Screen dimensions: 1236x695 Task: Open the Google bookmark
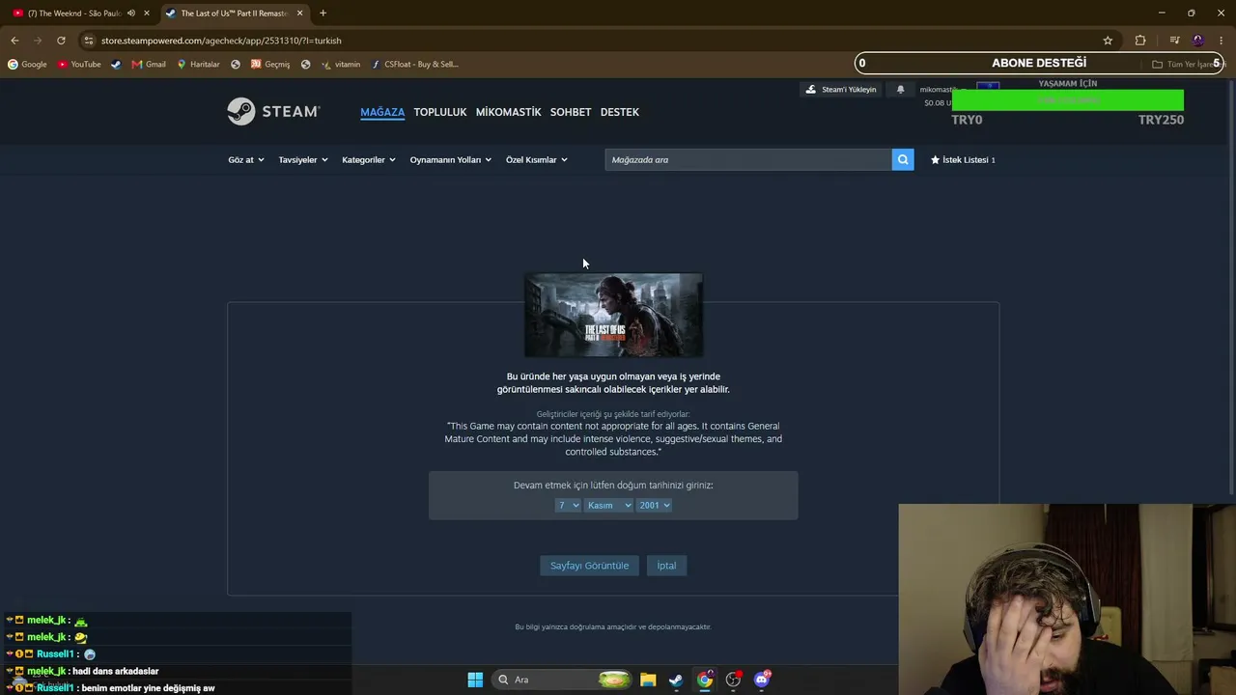tap(27, 65)
